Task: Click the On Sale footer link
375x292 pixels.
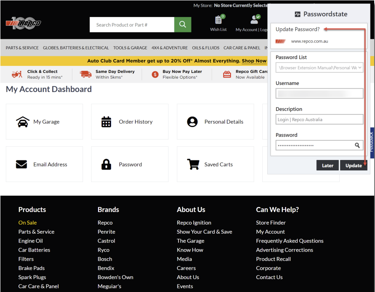Action: pyautogui.click(x=27, y=222)
